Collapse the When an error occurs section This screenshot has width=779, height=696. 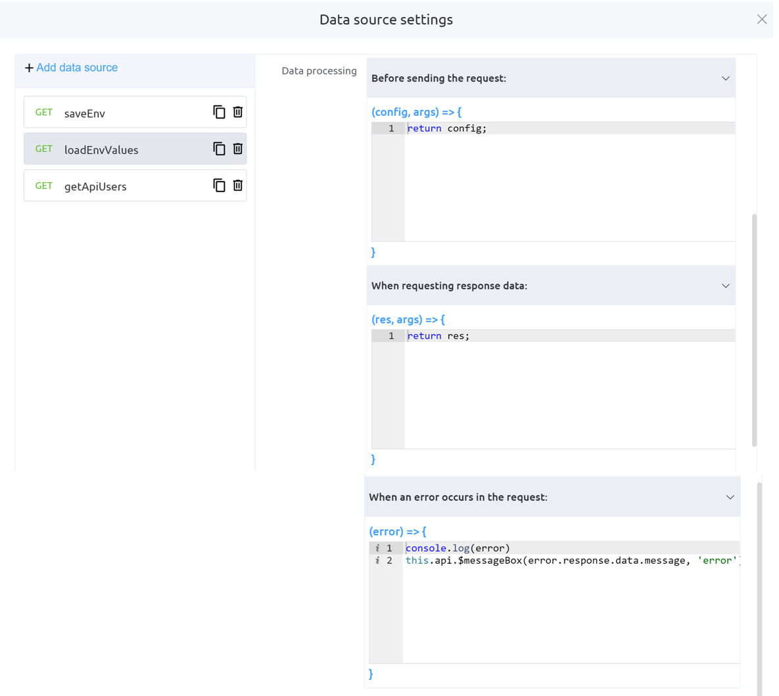[730, 497]
